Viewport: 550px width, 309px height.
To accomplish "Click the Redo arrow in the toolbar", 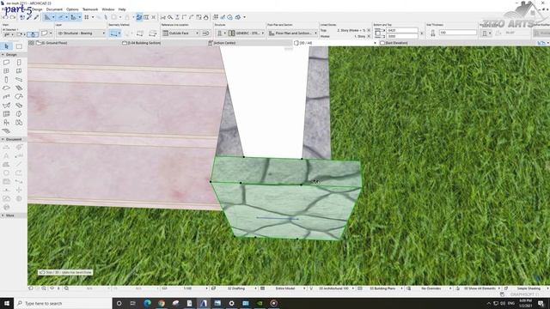I will pos(13,17).
